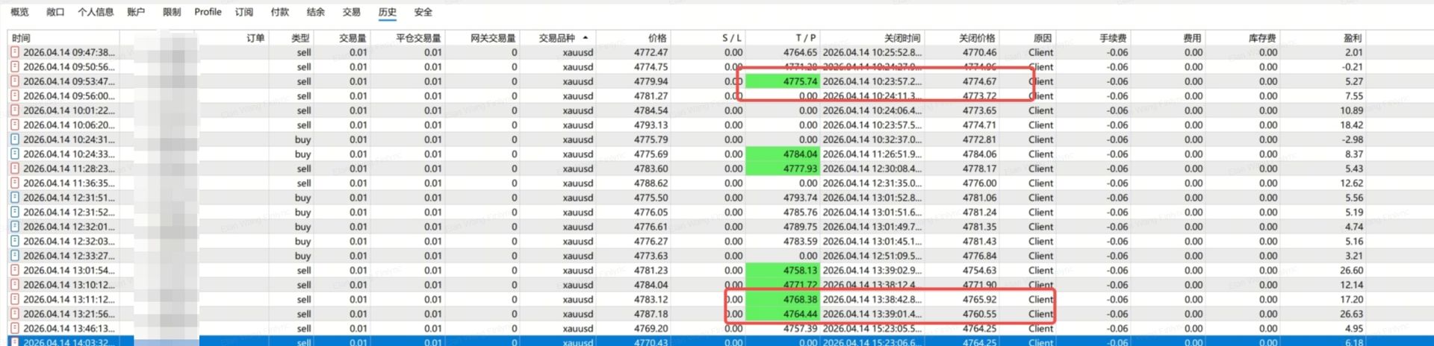This screenshot has height=346, width=1434.
Task: Open the 安全 tab
Action: click(x=423, y=12)
